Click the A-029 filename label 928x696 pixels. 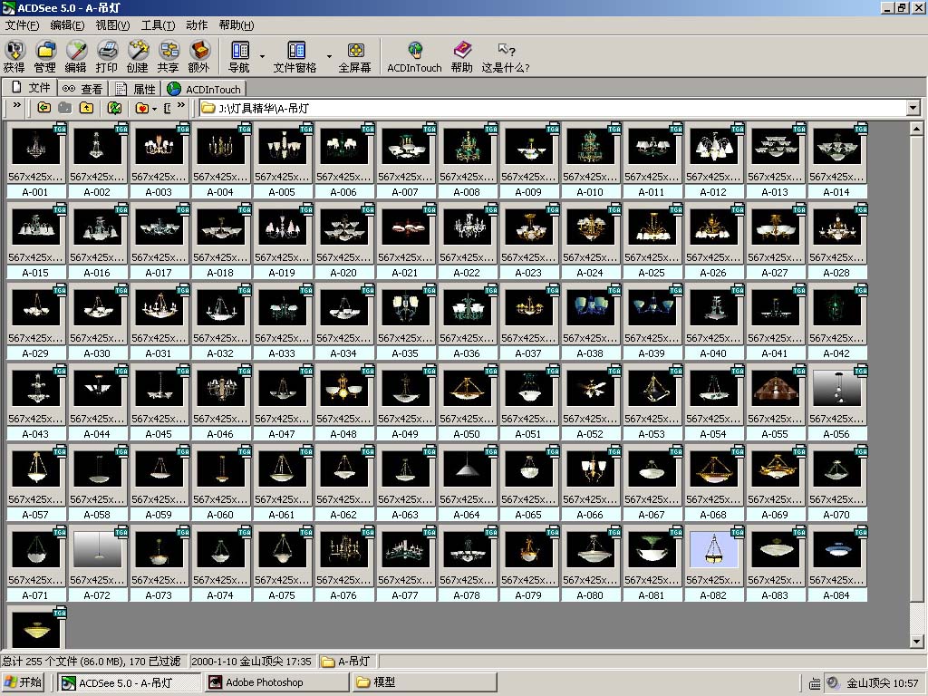[x=35, y=353]
